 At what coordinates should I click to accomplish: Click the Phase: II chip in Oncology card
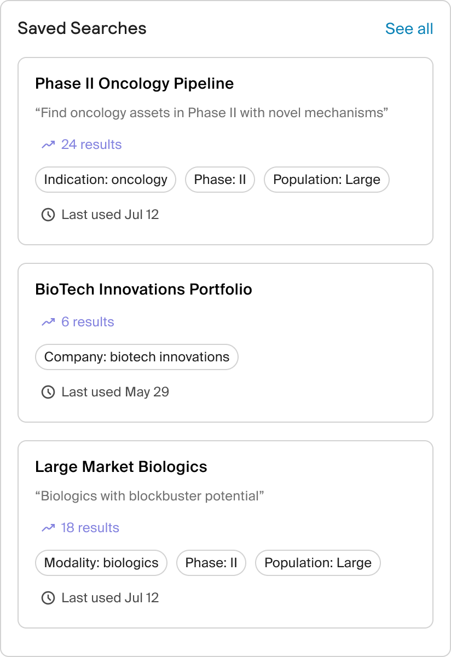pos(220,180)
